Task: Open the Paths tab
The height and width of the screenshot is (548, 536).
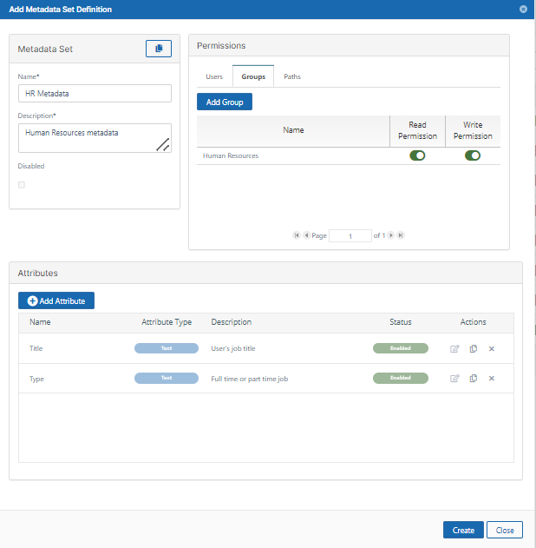Action: [x=292, y=76]
